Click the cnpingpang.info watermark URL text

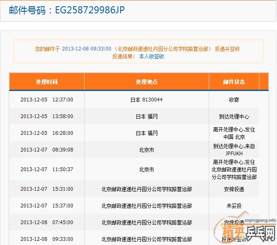(x=260, y=220)
